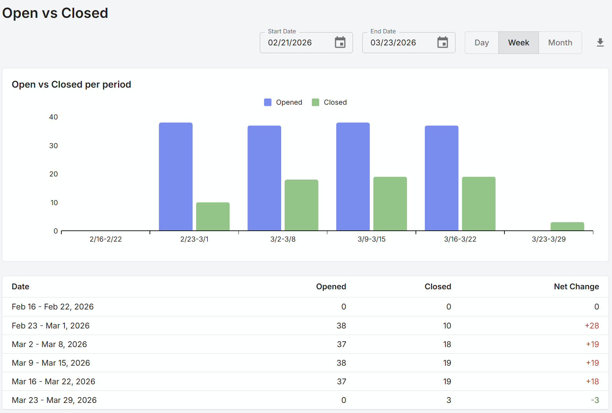Click the Closed table column header

438,287
